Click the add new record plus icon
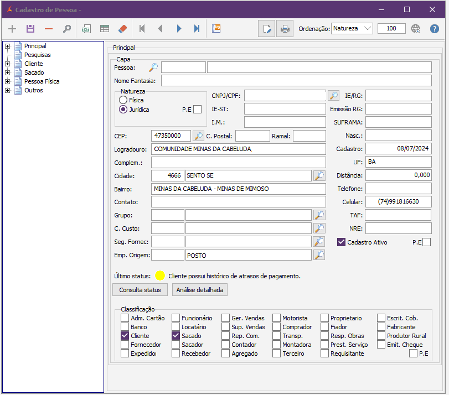Viewport: 449px width, 395px height. point(13,29)
